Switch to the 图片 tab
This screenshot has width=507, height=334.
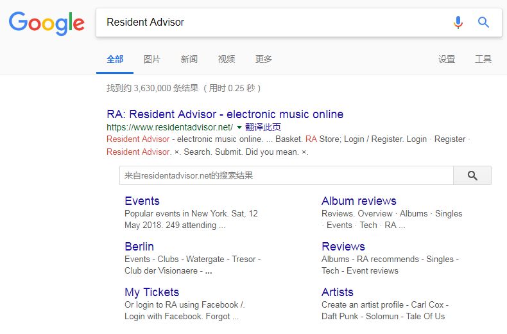[x=152, y=59]
